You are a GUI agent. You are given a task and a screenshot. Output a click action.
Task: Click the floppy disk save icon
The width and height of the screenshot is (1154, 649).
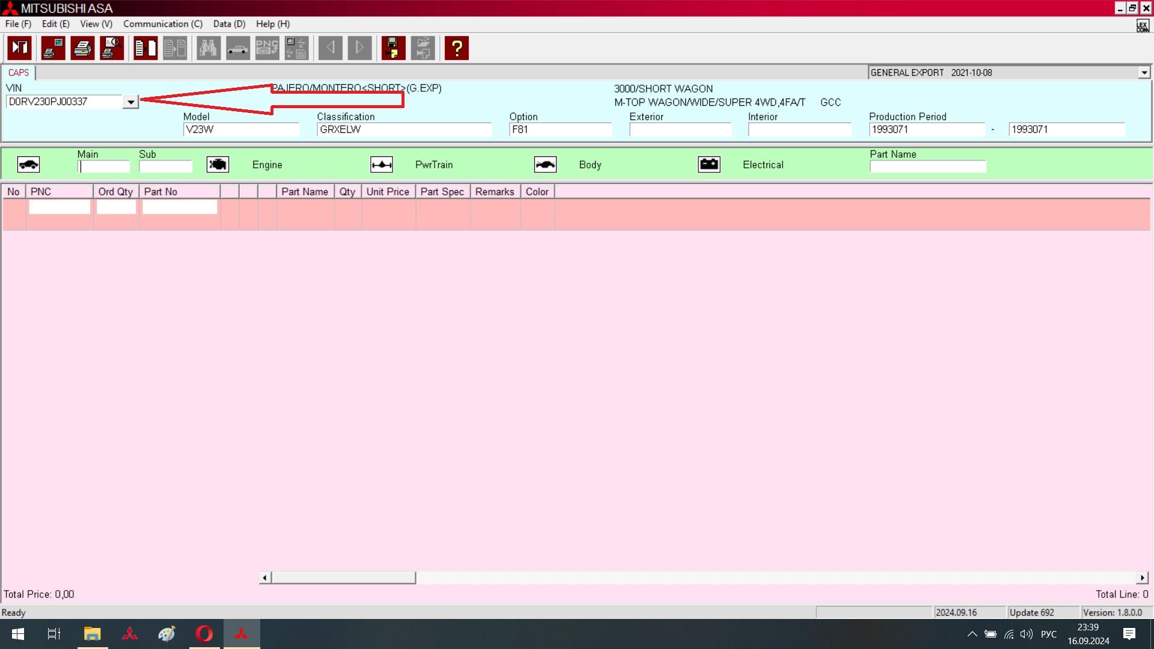tap(393, 48)
